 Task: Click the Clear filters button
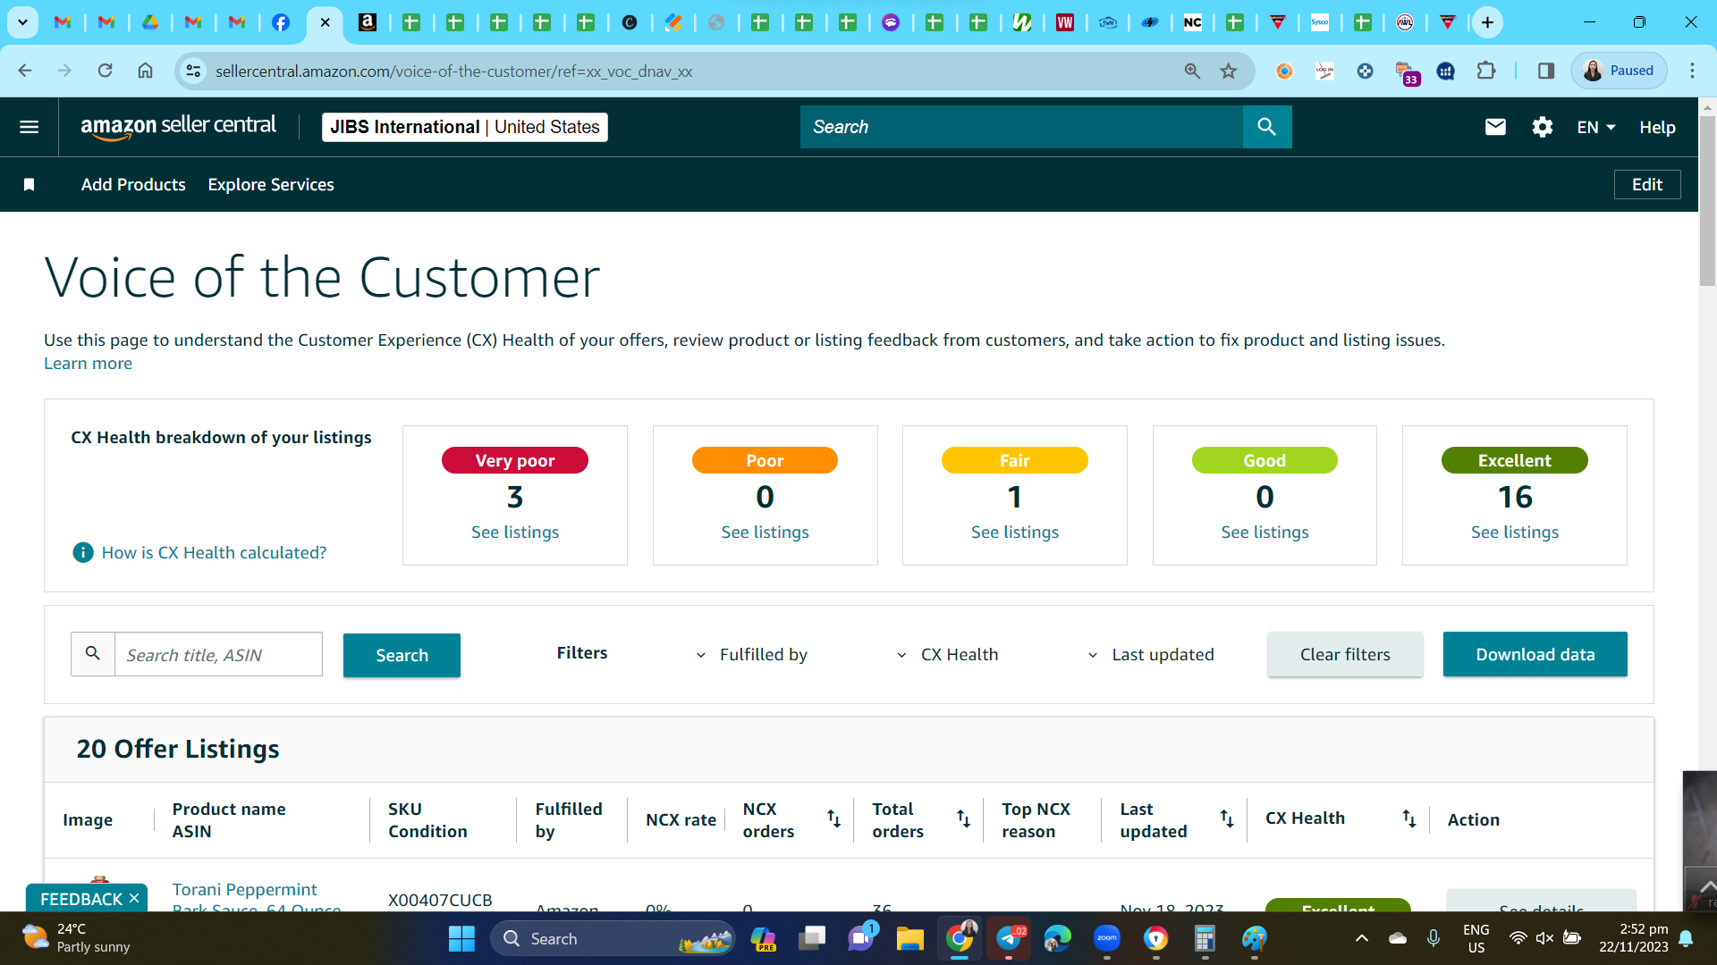pos(1345,654)
